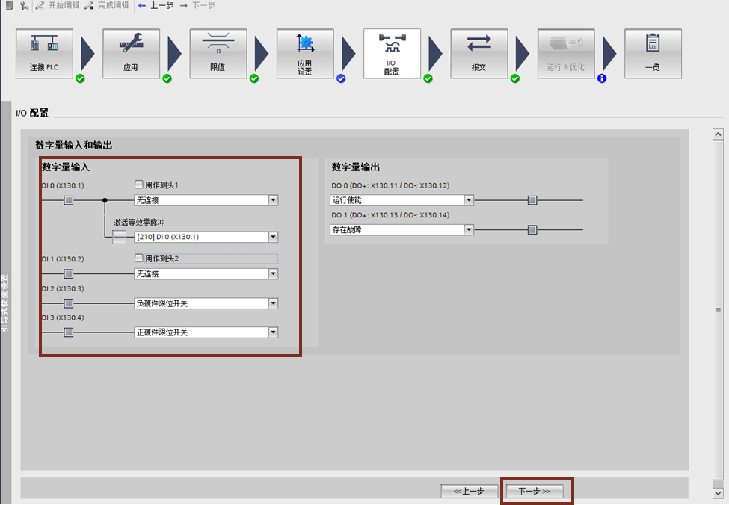The width and height of the screenshot is (729, 505).
Task: Expand the DO 0 运行使能 dropdown
Action: point(469,200)
